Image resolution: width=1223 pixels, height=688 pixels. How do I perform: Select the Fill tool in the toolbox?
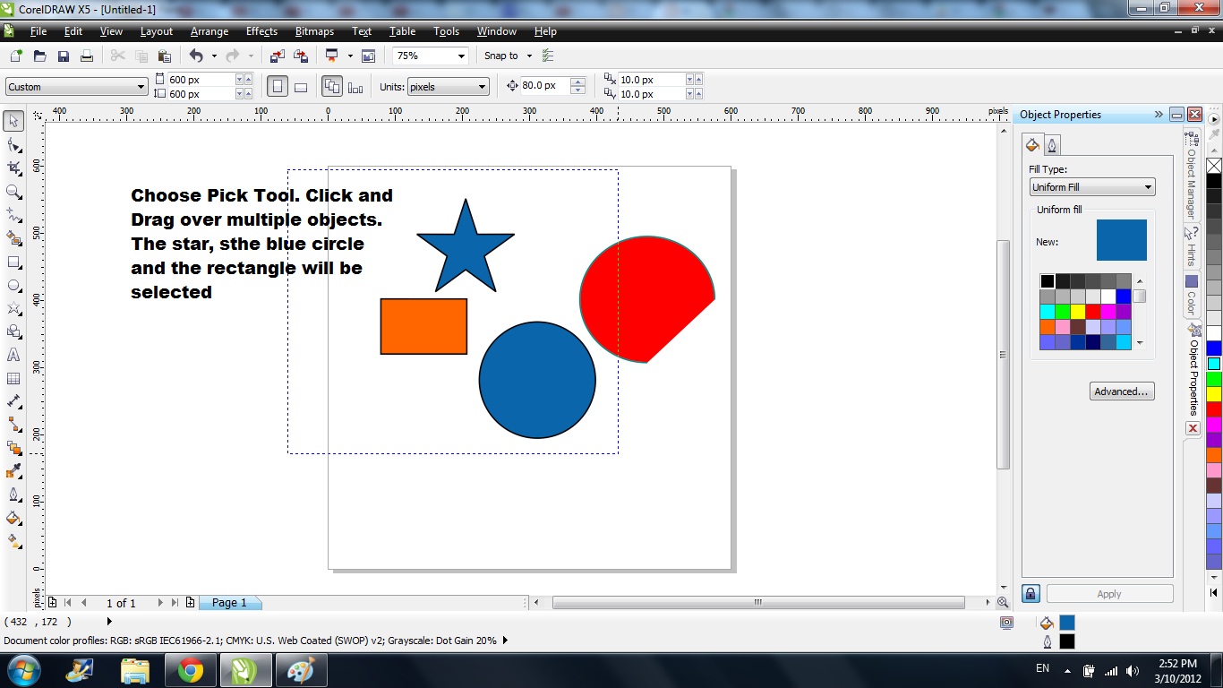pyautogui.click(x=13, y=518)
